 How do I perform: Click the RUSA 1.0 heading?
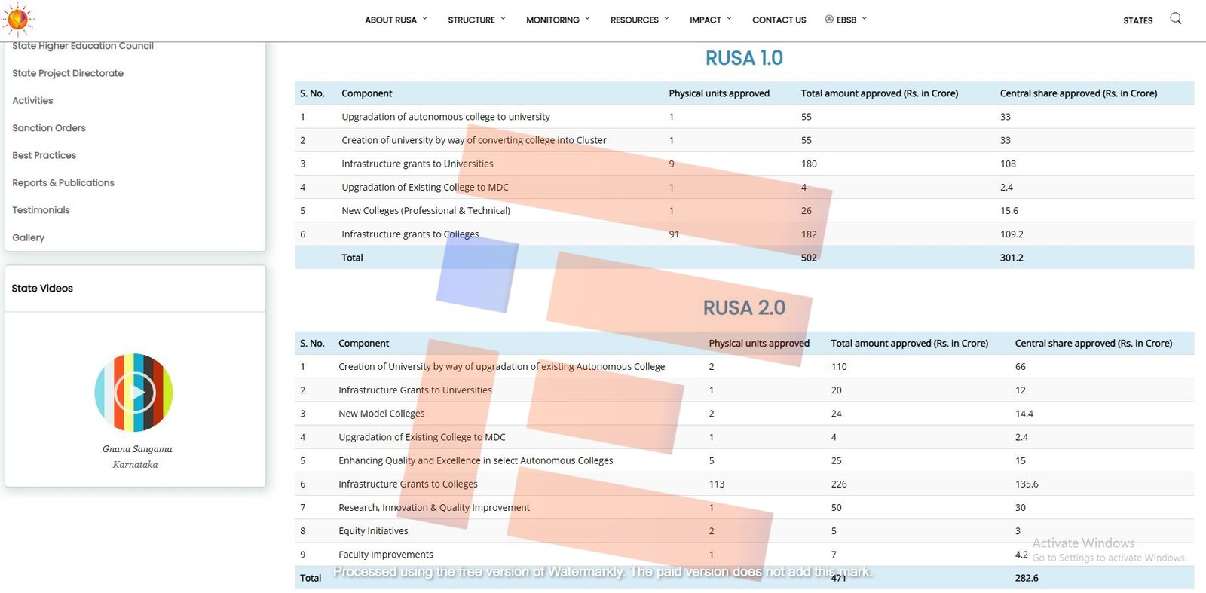[744, 58]
